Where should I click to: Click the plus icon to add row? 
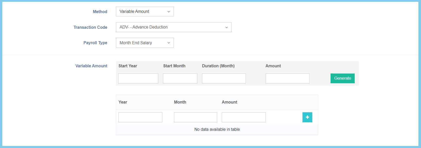[307, 117]
